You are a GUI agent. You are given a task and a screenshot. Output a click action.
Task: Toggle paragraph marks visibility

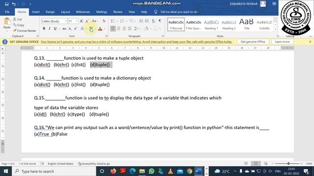coord(160,21)
